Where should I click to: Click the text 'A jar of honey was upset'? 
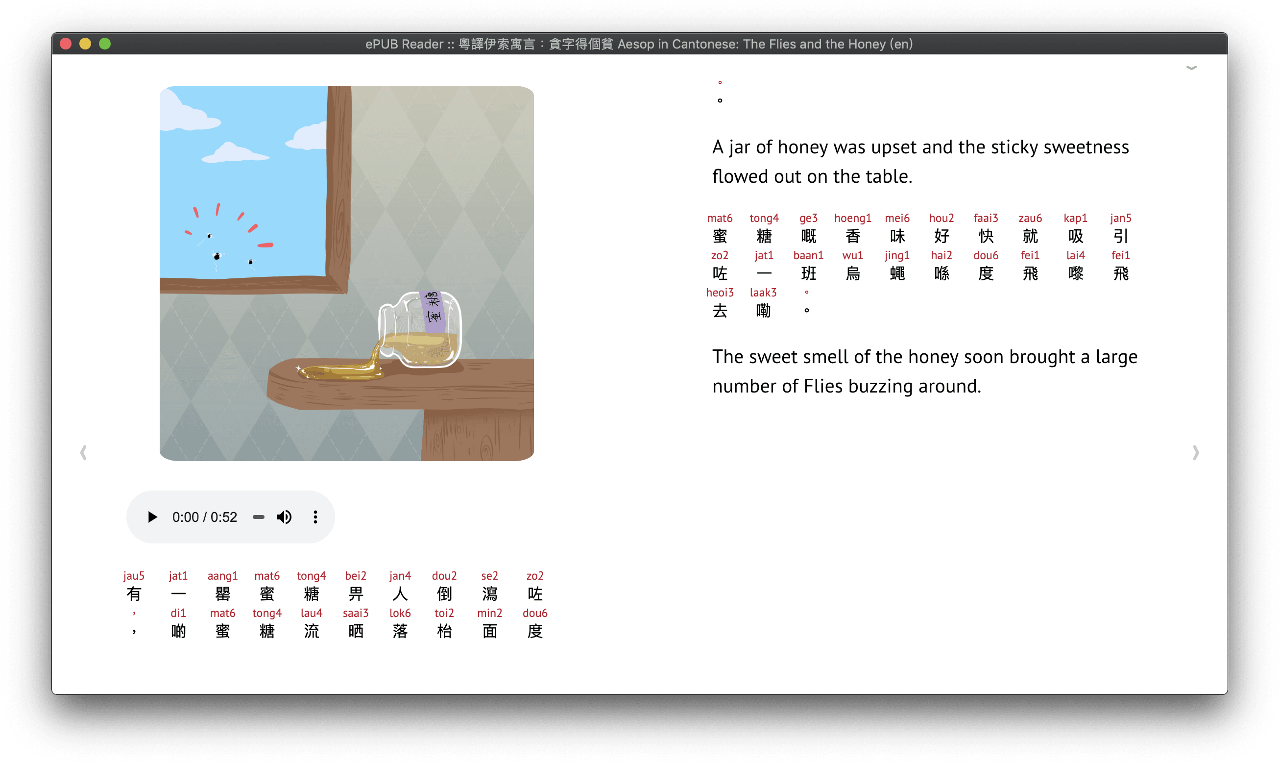pyautogui.click(x=815, y=147)
